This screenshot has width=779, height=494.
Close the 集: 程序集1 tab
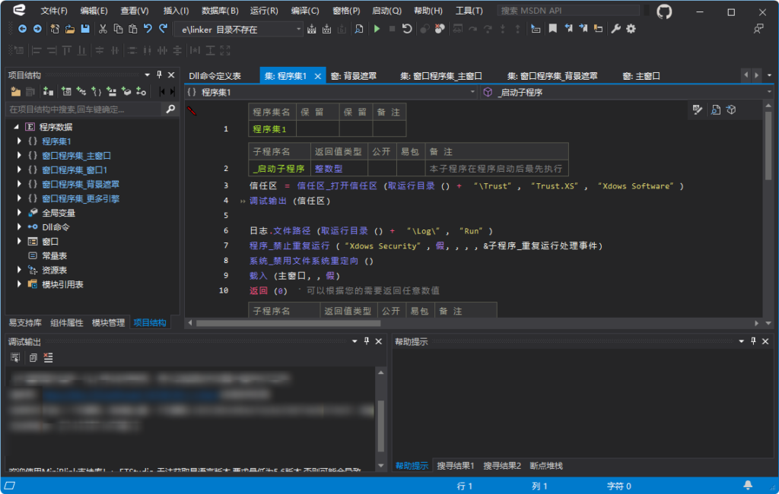(317, 76)
